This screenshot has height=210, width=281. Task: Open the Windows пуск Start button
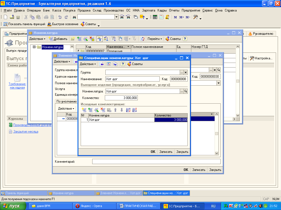tap(13, 206)
